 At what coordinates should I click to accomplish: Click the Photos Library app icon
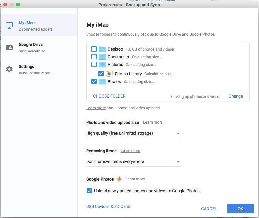pyautogui.click(x=109, y=74)
